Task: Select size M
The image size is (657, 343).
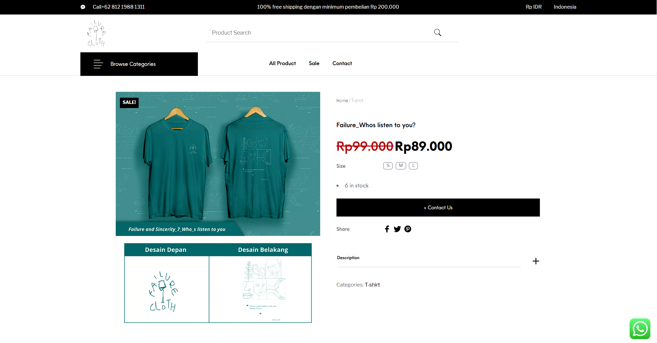Action: point(401,166)
